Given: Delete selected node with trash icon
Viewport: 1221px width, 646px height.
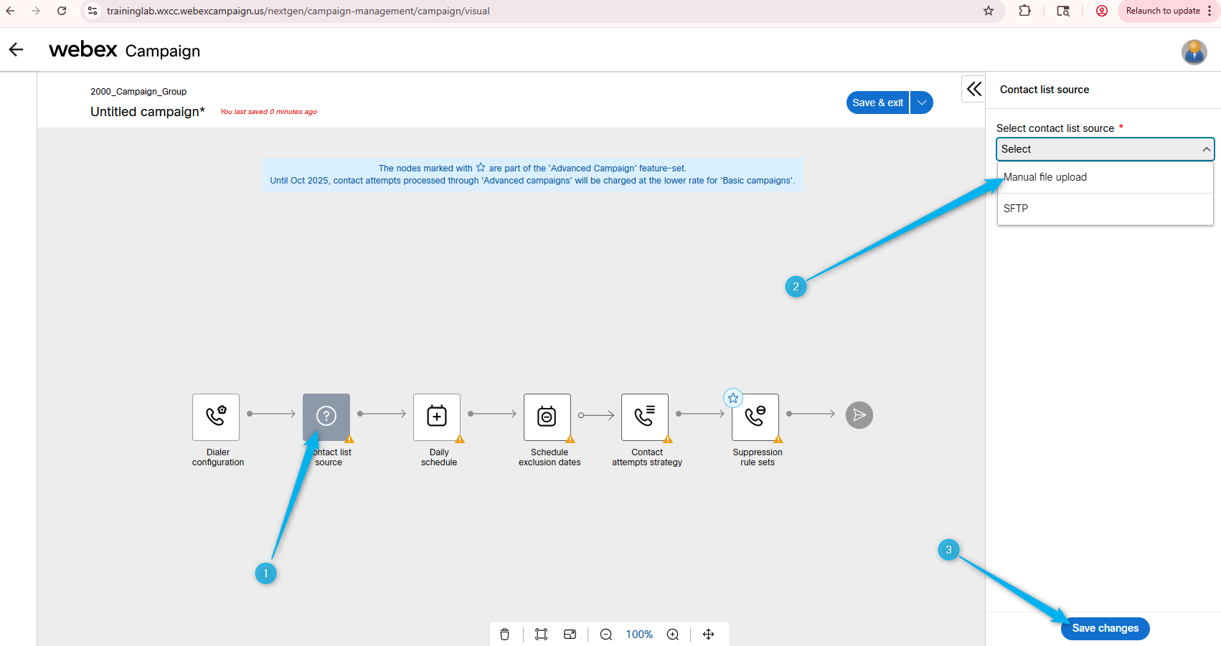Looking at the screenshot, I should tap(505, 635).
